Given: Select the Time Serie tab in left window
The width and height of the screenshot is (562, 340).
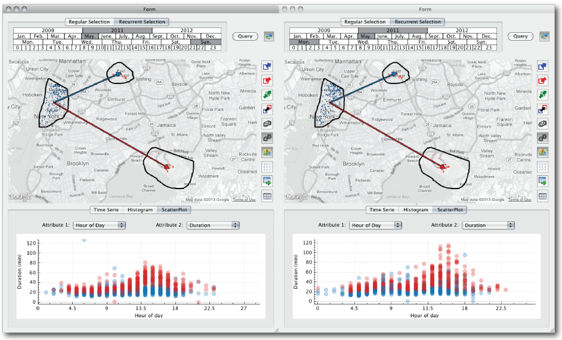Looking at the screenshot, I should tap(106, 210).
